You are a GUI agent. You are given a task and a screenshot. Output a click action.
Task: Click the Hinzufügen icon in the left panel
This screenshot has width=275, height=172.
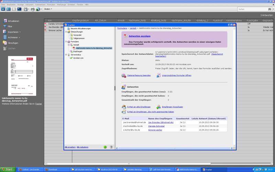[5, 43]
